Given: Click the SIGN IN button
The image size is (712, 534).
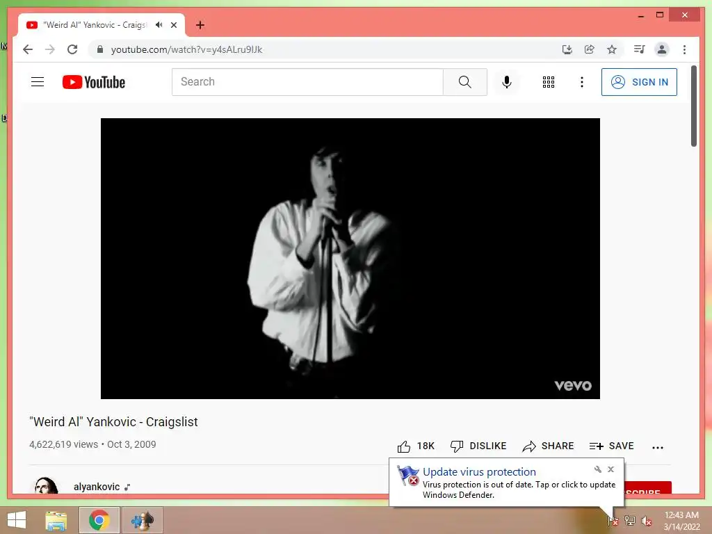Looking at the screenshot, I should (x=639, y=82).
